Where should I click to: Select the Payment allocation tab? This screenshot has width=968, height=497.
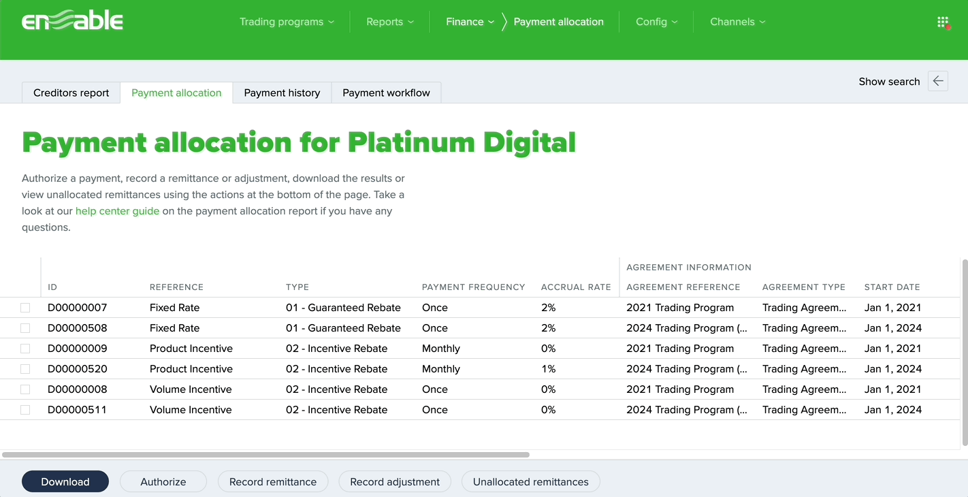pos(176,93)
